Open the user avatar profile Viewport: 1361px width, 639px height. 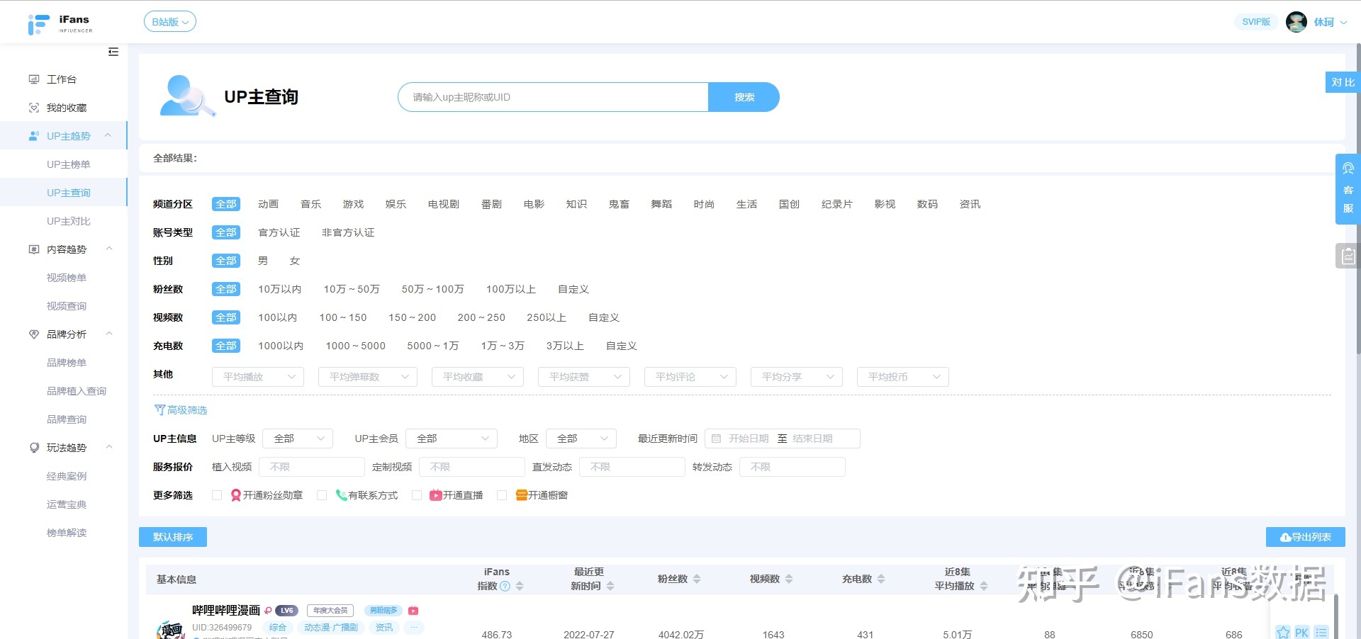click(1296, 22)
